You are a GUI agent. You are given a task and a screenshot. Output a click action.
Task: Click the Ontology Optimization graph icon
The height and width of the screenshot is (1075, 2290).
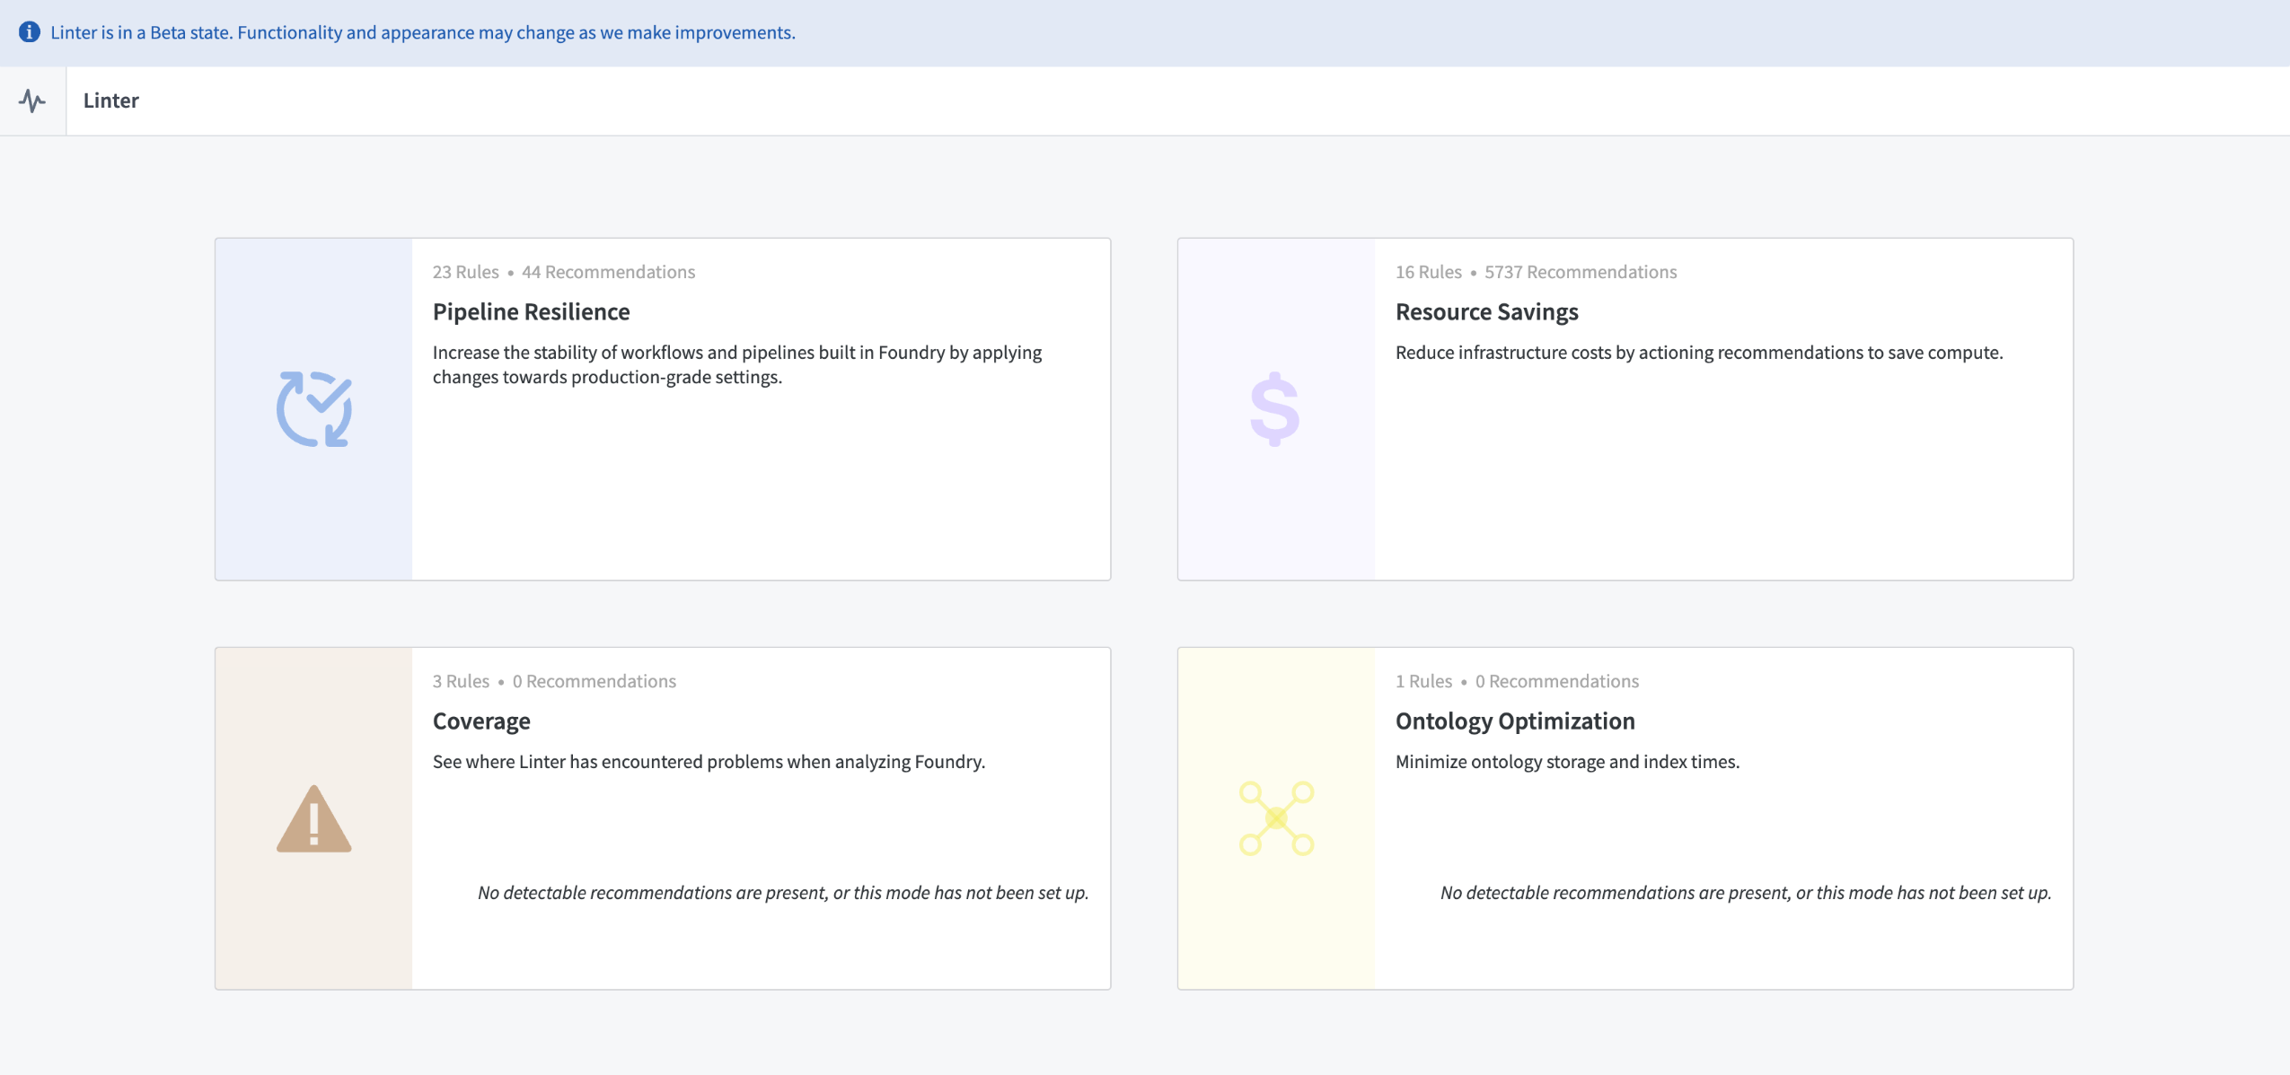click(x=1276, y=818)
